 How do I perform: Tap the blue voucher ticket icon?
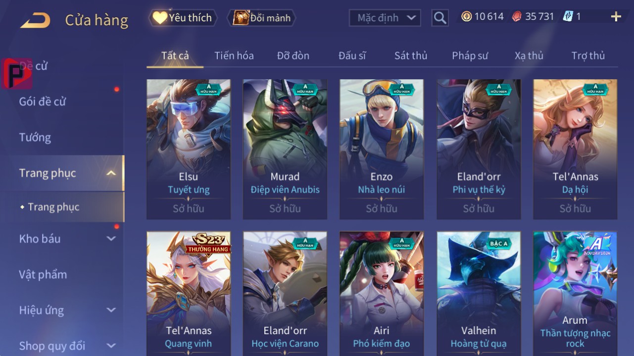(x=567, y=17)
